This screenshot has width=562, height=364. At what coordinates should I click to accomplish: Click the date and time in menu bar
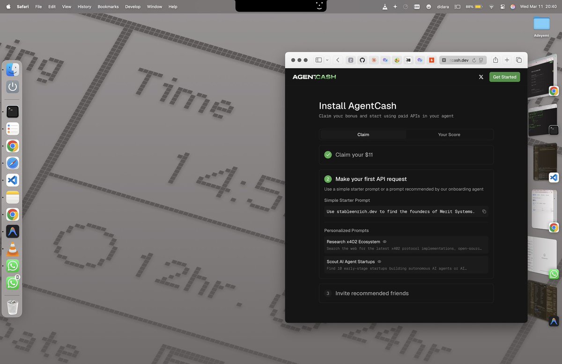tap(539, 7)
